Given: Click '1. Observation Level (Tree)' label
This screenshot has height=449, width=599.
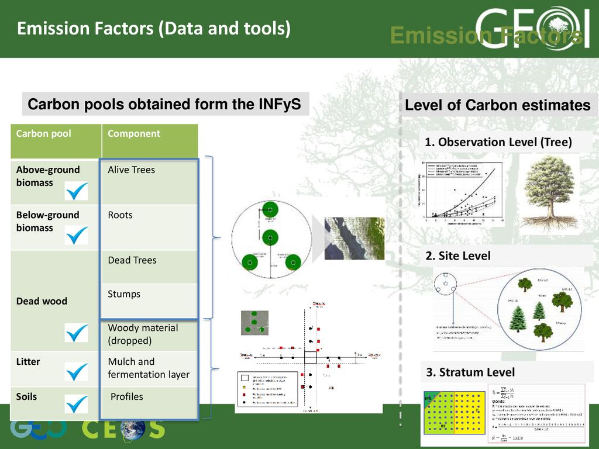Looking at the screenshot, I should tap(498, 142).
